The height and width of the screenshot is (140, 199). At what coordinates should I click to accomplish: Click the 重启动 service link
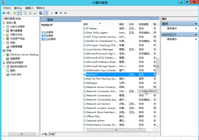(x=45, y=39)
